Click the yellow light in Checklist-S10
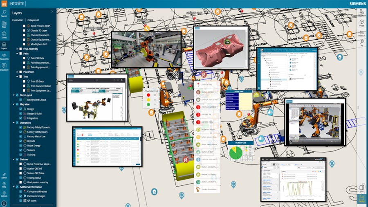Viewport: 368px width, 207px height. [x=148, y=100]
